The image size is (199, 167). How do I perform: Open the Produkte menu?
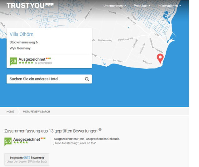pos(142,6)
